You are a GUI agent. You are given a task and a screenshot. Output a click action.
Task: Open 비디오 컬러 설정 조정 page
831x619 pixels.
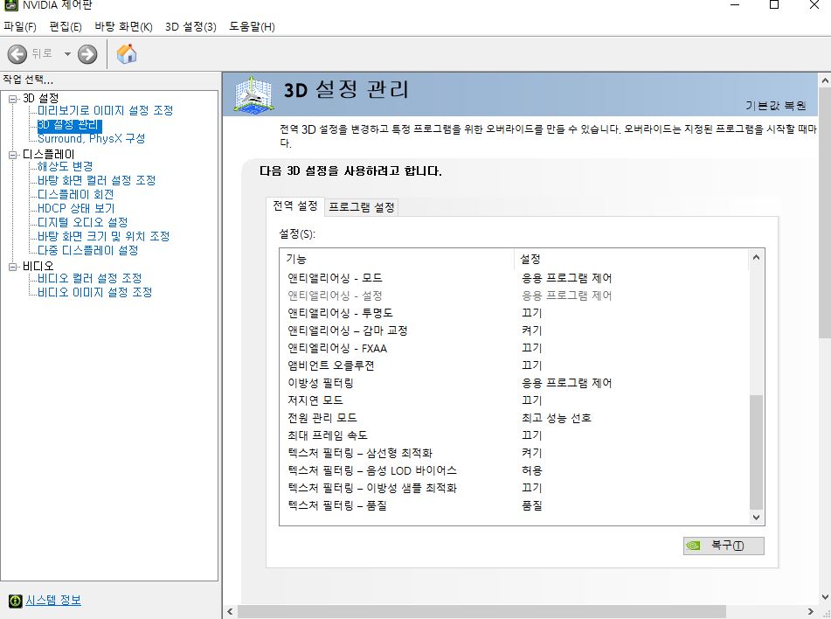(89, 279)
